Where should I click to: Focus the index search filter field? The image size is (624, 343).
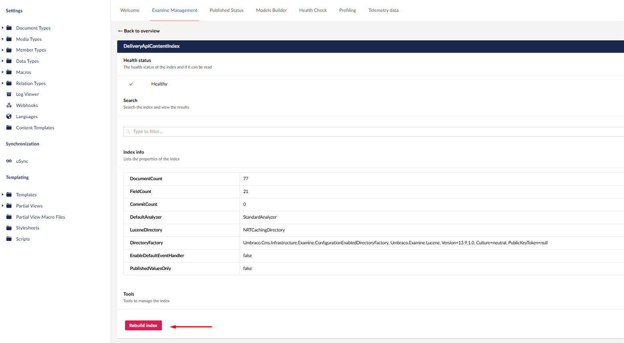373,132
